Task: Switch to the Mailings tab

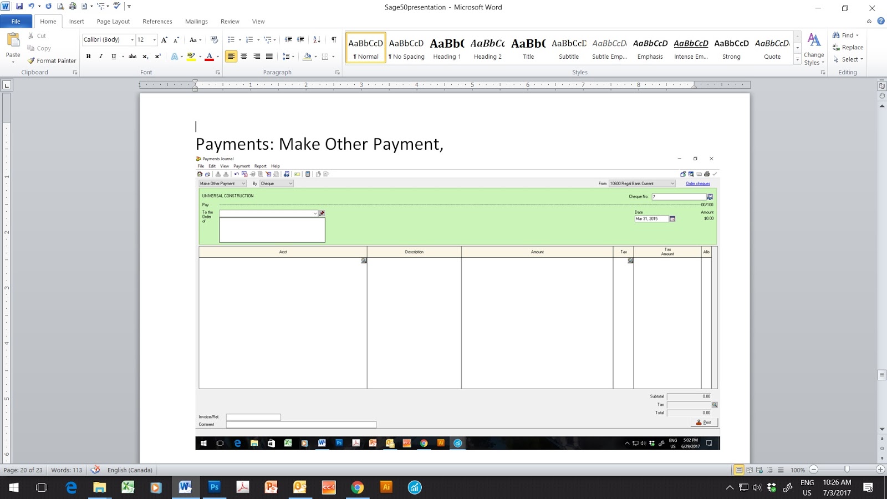Action: coord(196,22)
